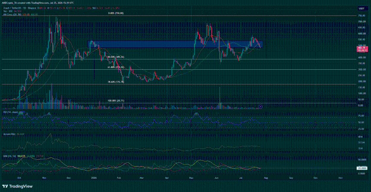Click the Mar label on the time axis
The width and height of the screenshot is (371, 192).
click(142, 178)
